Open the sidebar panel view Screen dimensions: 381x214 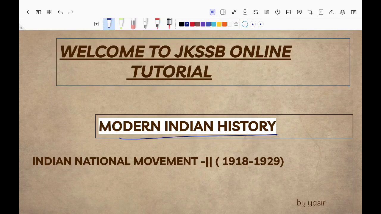(38, 12)
